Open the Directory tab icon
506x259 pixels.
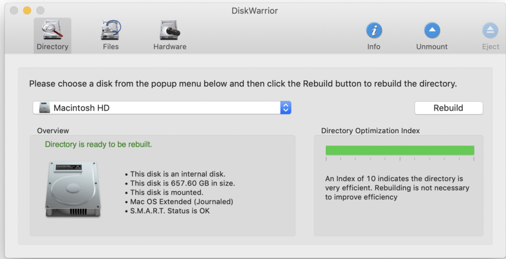52,30
